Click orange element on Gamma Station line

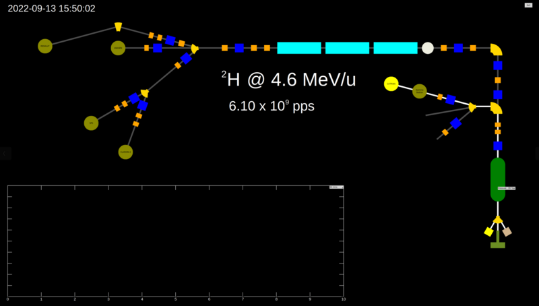[x=440, y=97]
